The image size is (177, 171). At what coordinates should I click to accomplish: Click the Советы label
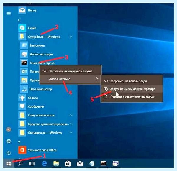point(33,98)
